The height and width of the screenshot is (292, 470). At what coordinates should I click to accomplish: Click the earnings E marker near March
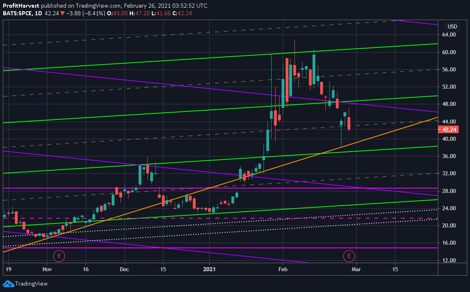pyautogui.click(x=349, y=256)
